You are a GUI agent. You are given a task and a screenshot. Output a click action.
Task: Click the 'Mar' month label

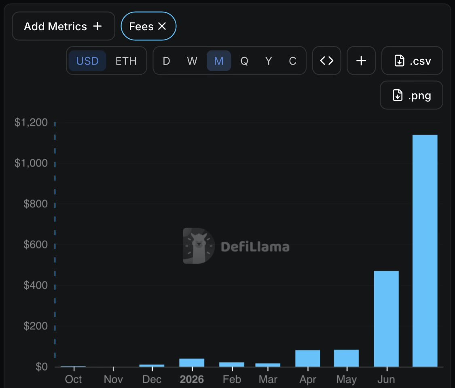(268, 379)
